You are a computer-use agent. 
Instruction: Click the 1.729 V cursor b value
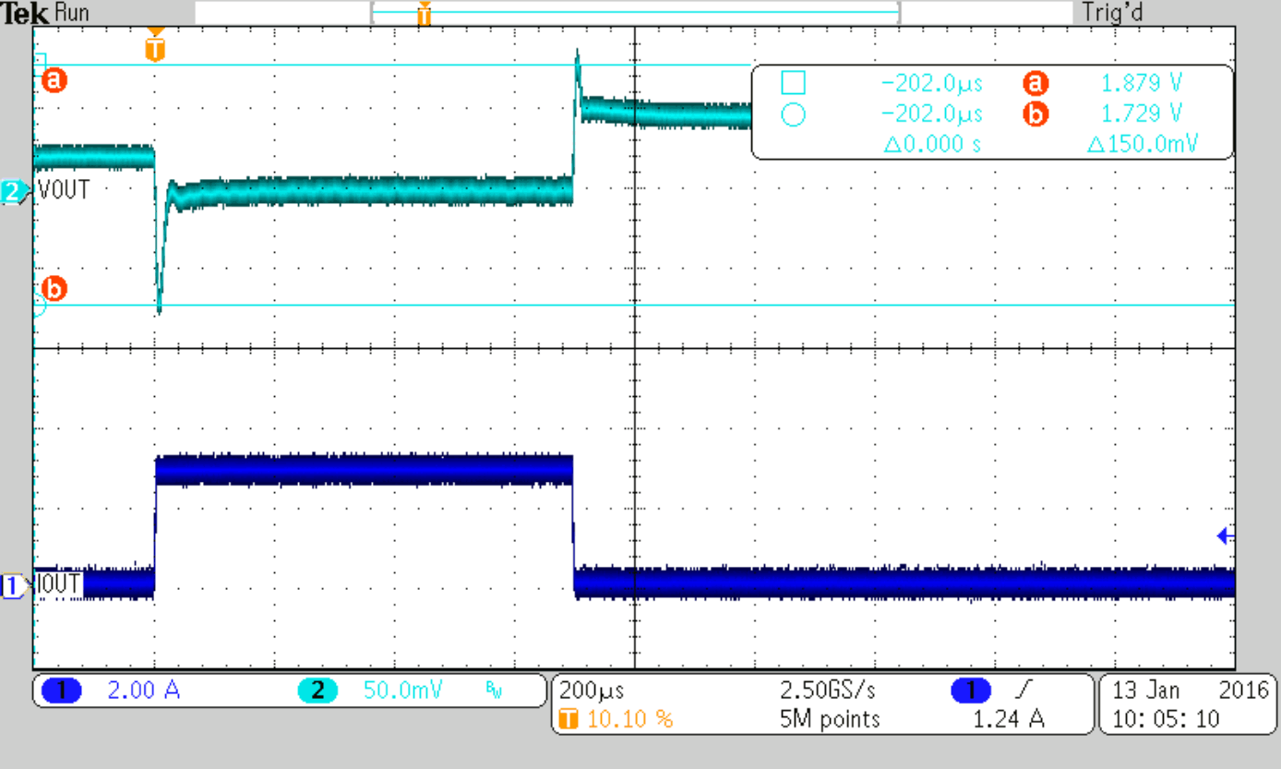[1142, 115]
